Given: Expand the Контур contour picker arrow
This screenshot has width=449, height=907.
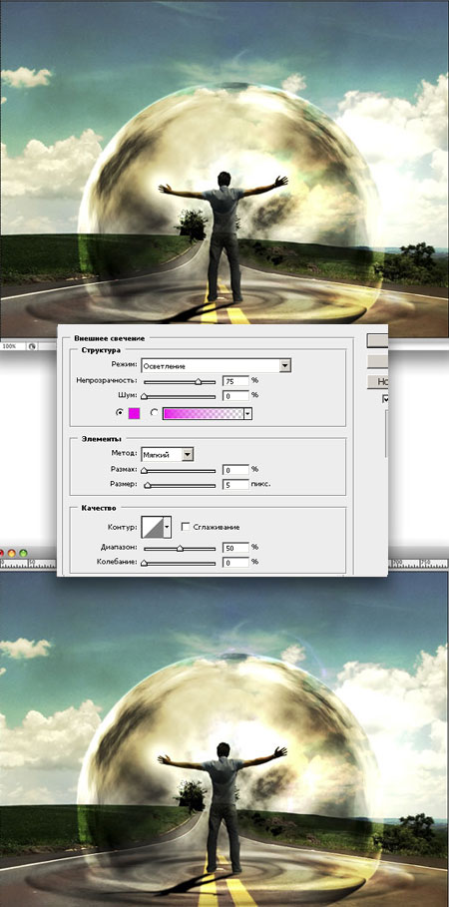Looking at the screenshot, I should (x=168, y=527).
